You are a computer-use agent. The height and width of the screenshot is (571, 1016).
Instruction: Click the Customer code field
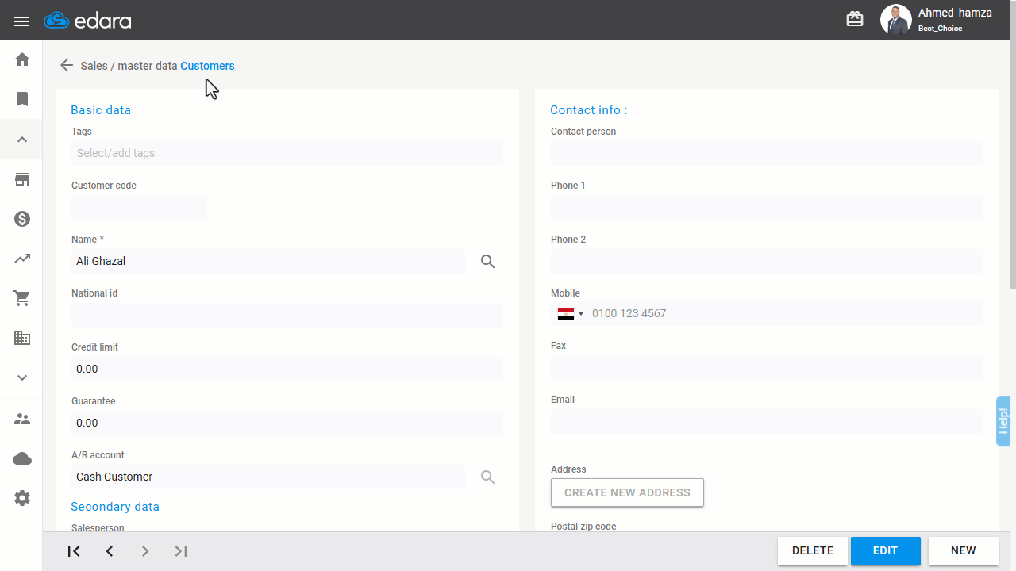[x=139, y=207]
